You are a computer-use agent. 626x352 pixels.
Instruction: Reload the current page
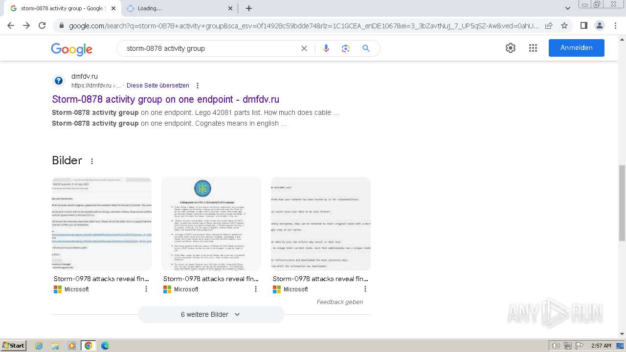coord(42,25)
